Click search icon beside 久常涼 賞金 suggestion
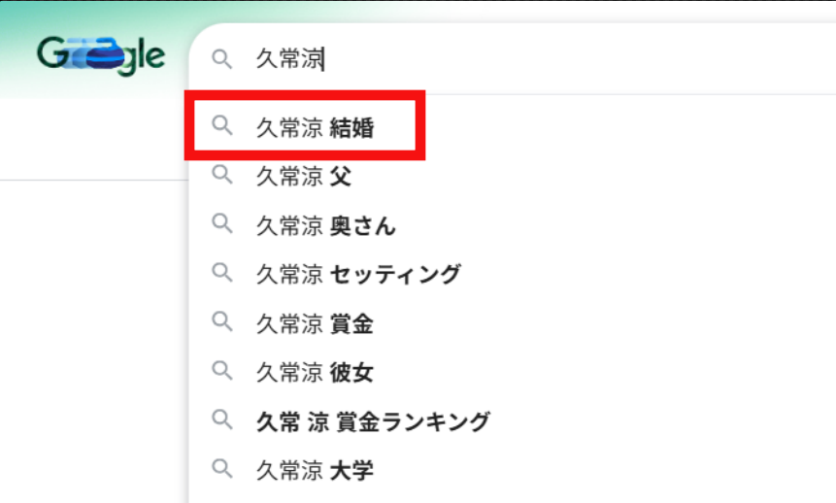Image resolution: width=836 pixels, height=503 pixels. click(x=222, y=323)
